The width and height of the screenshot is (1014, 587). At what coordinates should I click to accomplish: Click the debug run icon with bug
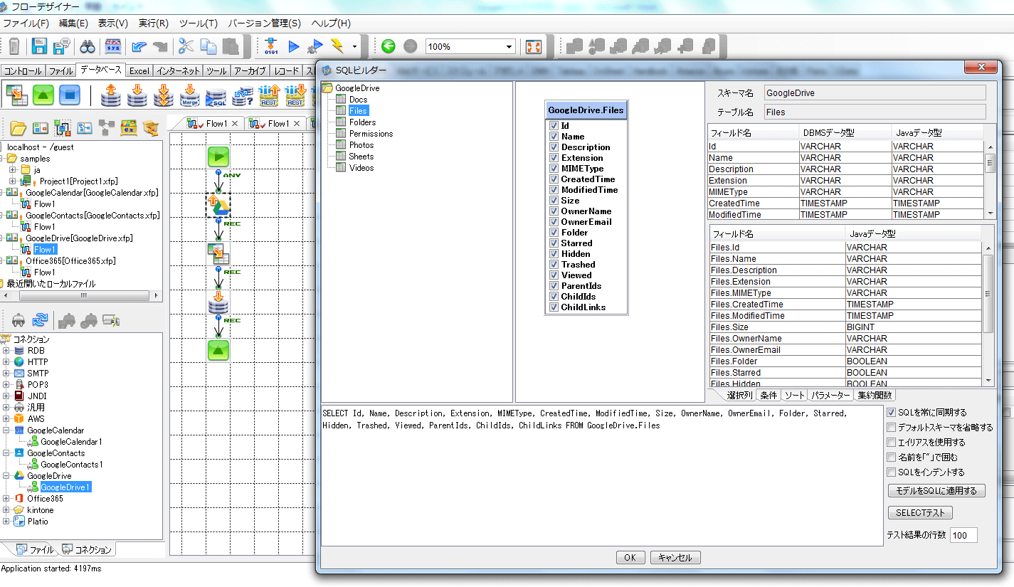pyautogui.click(x=315, y=47)
